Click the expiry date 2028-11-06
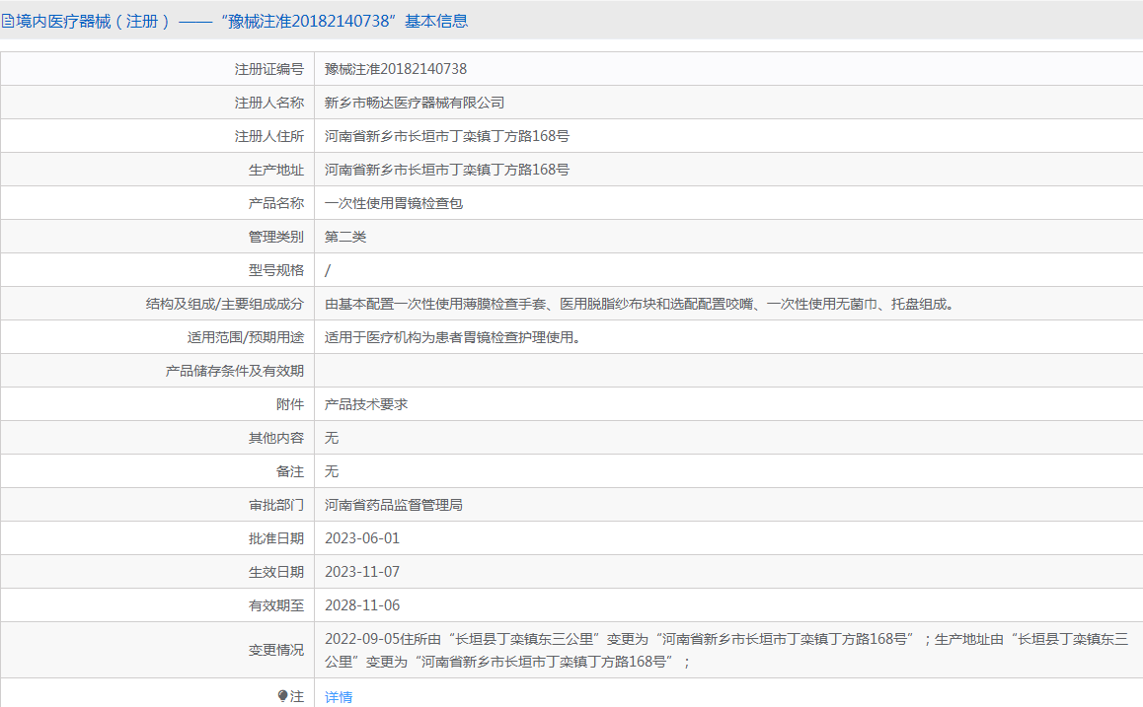The height and width of the screenshot is (707, 1143). [362, 605]
